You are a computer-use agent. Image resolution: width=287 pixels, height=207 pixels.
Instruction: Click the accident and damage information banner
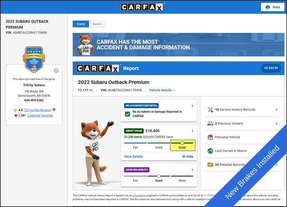click(178, 45)
